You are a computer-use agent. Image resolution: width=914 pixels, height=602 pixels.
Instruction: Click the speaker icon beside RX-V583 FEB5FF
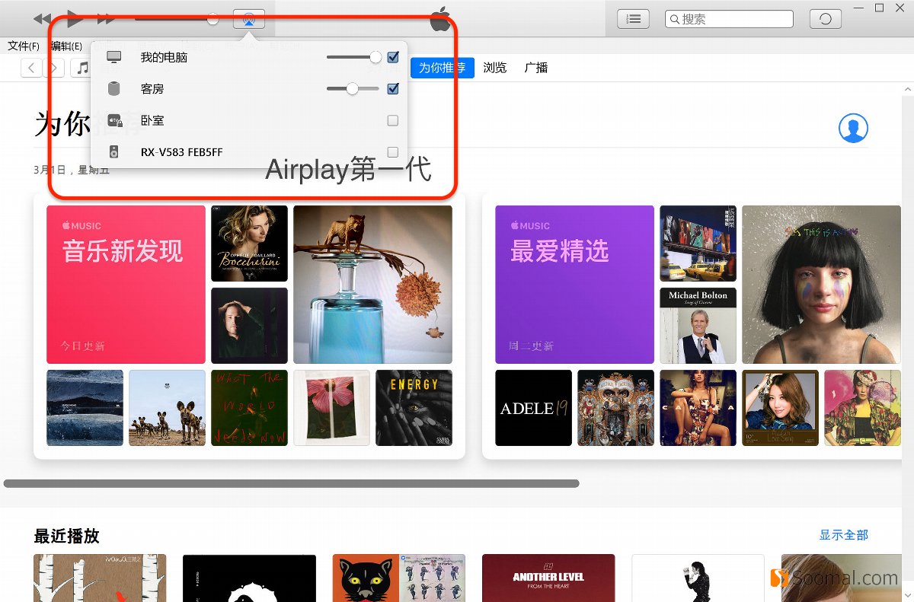[114, 151]
